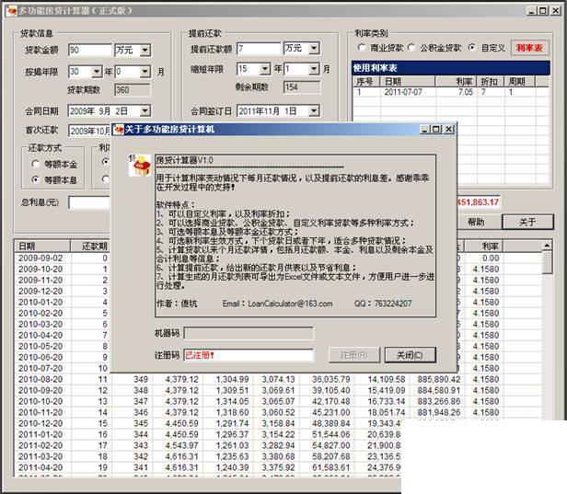
Task: Maximize the About dialog
Action: (436, 129)
